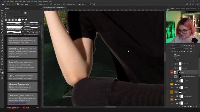Select the Magic Wand tool

pos(2,19)
